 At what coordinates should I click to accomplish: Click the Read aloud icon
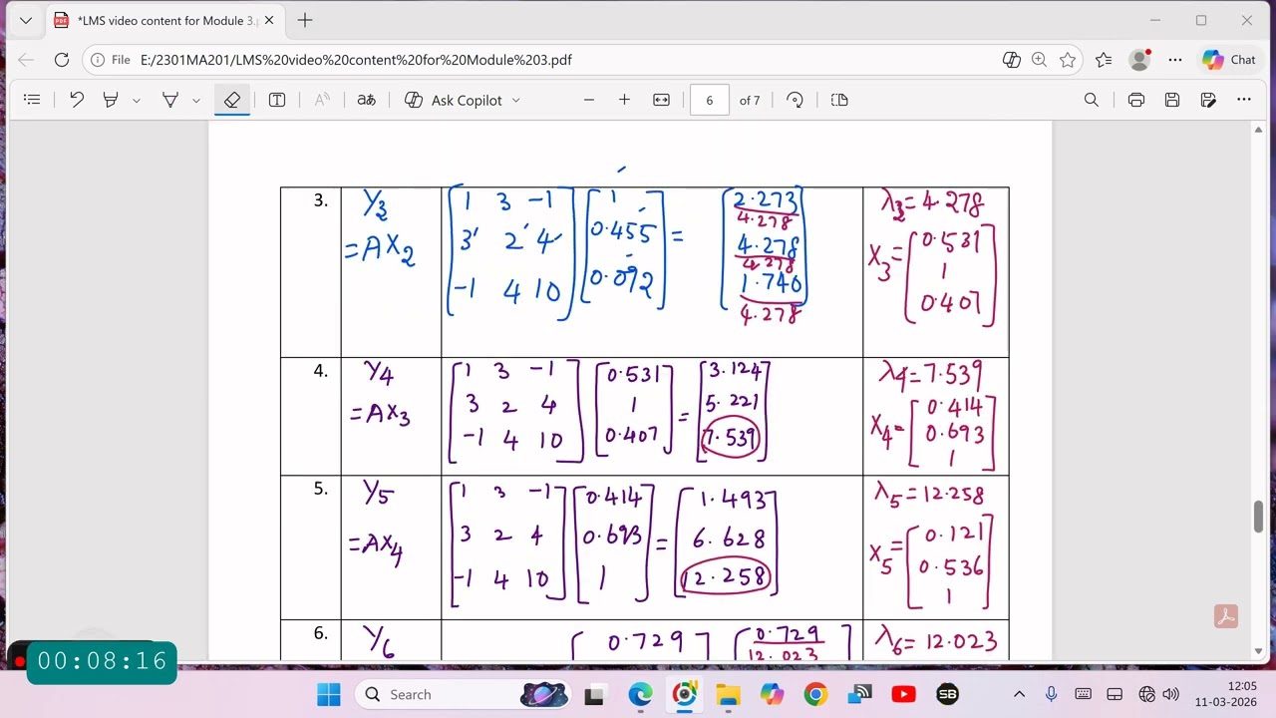(x=322, y=100)
